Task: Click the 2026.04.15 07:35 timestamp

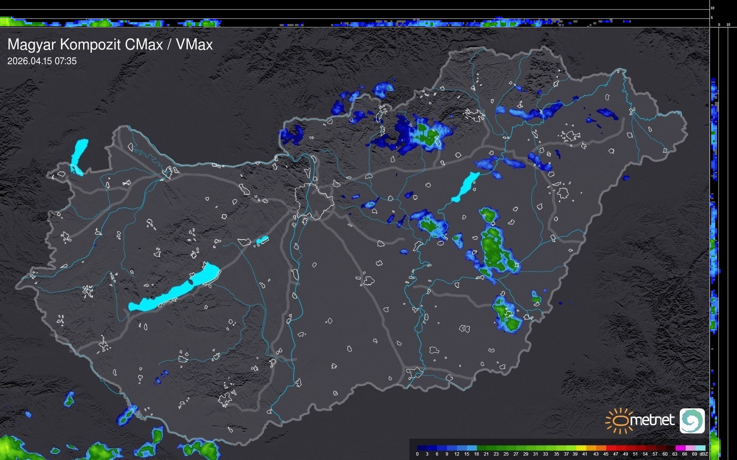Action: point(42,61)
